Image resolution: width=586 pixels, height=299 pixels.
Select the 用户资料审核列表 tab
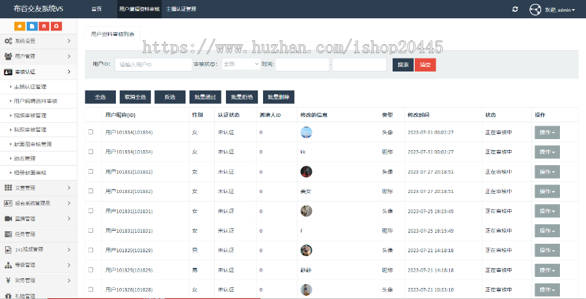tap(113, 34)
